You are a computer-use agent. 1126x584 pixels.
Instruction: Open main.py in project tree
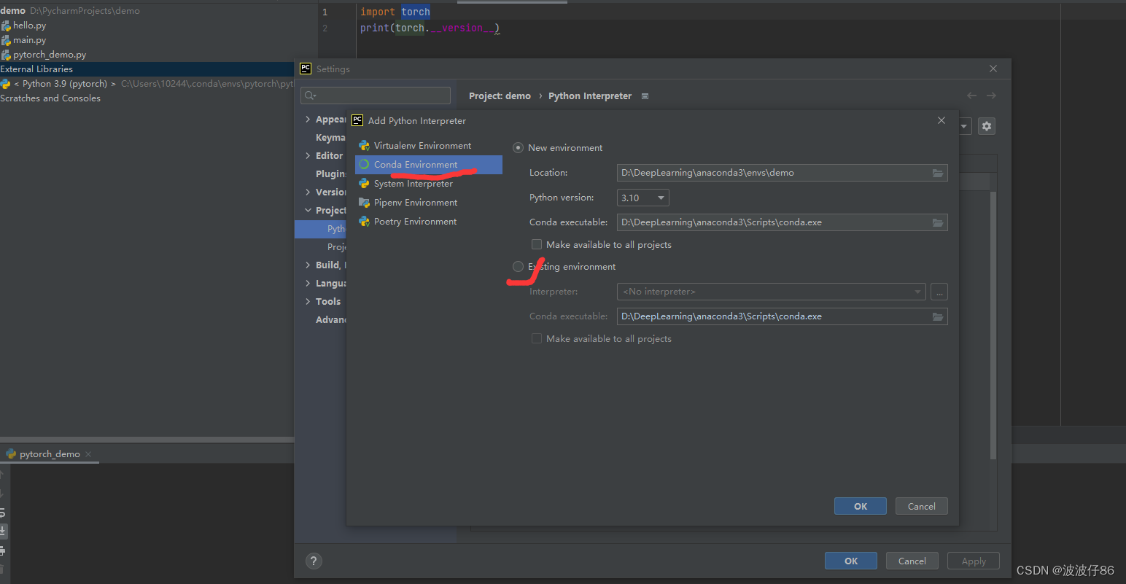coord(29,40)
